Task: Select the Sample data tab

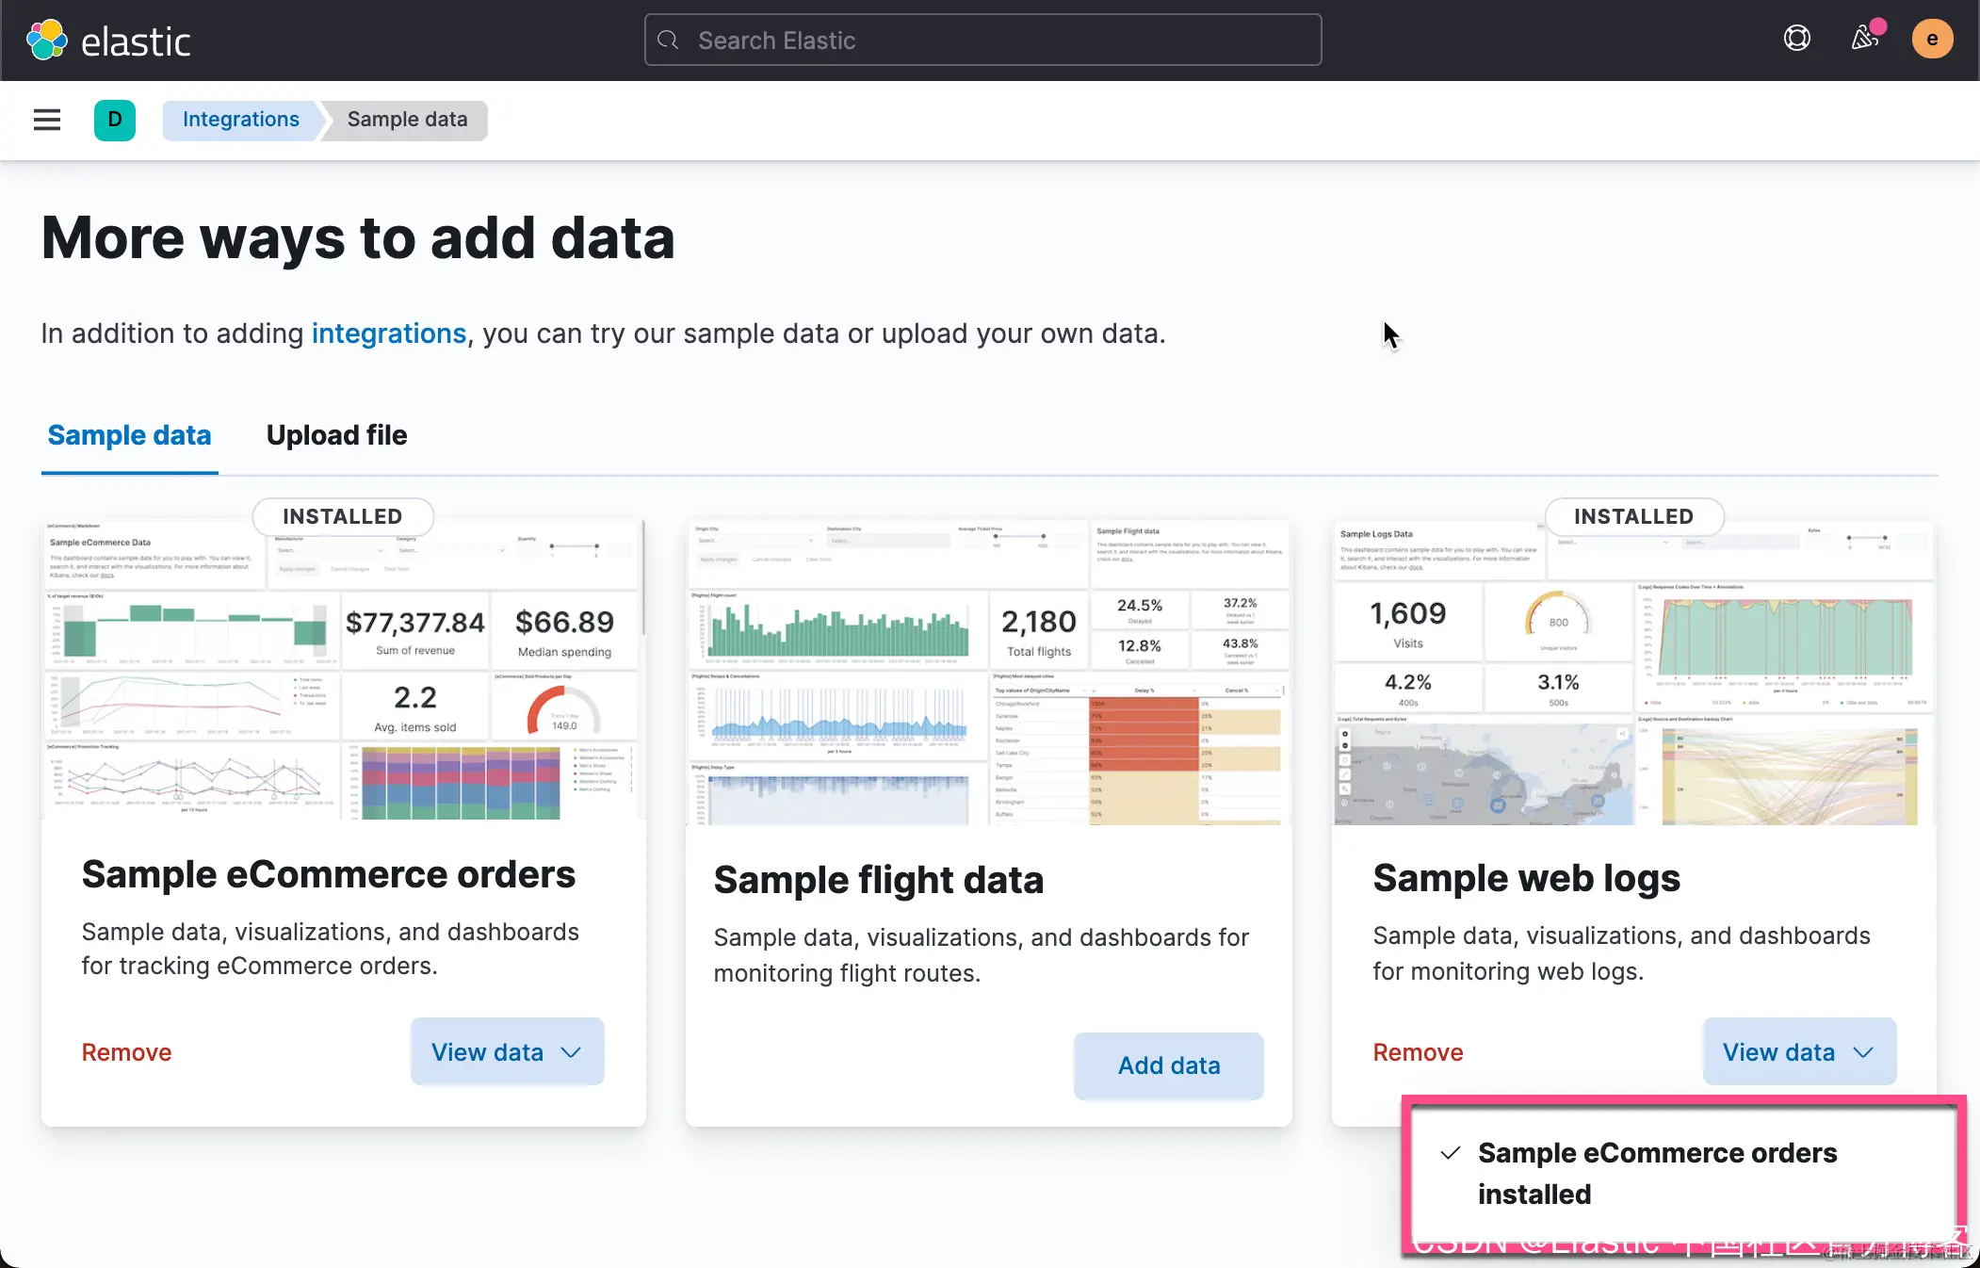Action: pyautogui.click(x=129, y=435)
